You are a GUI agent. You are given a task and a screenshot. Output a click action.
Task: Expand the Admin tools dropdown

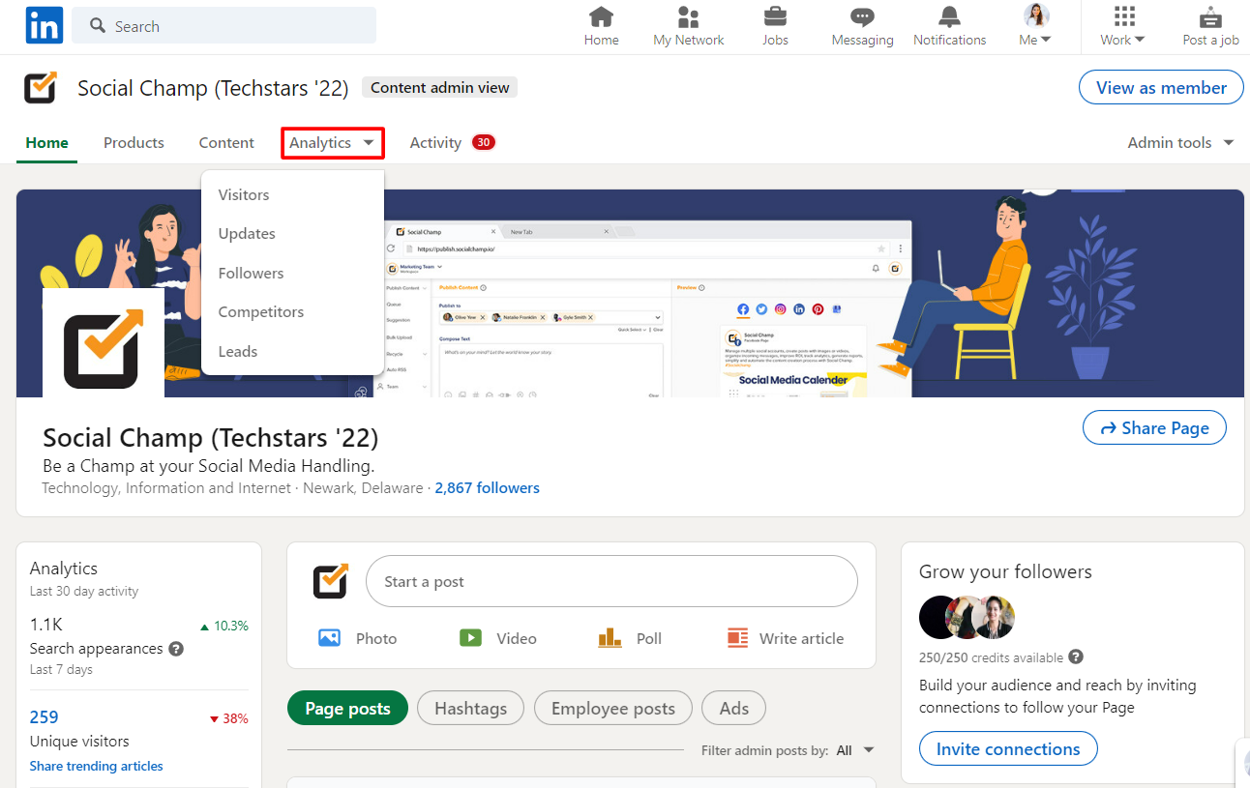click(x=1179, y=142)
